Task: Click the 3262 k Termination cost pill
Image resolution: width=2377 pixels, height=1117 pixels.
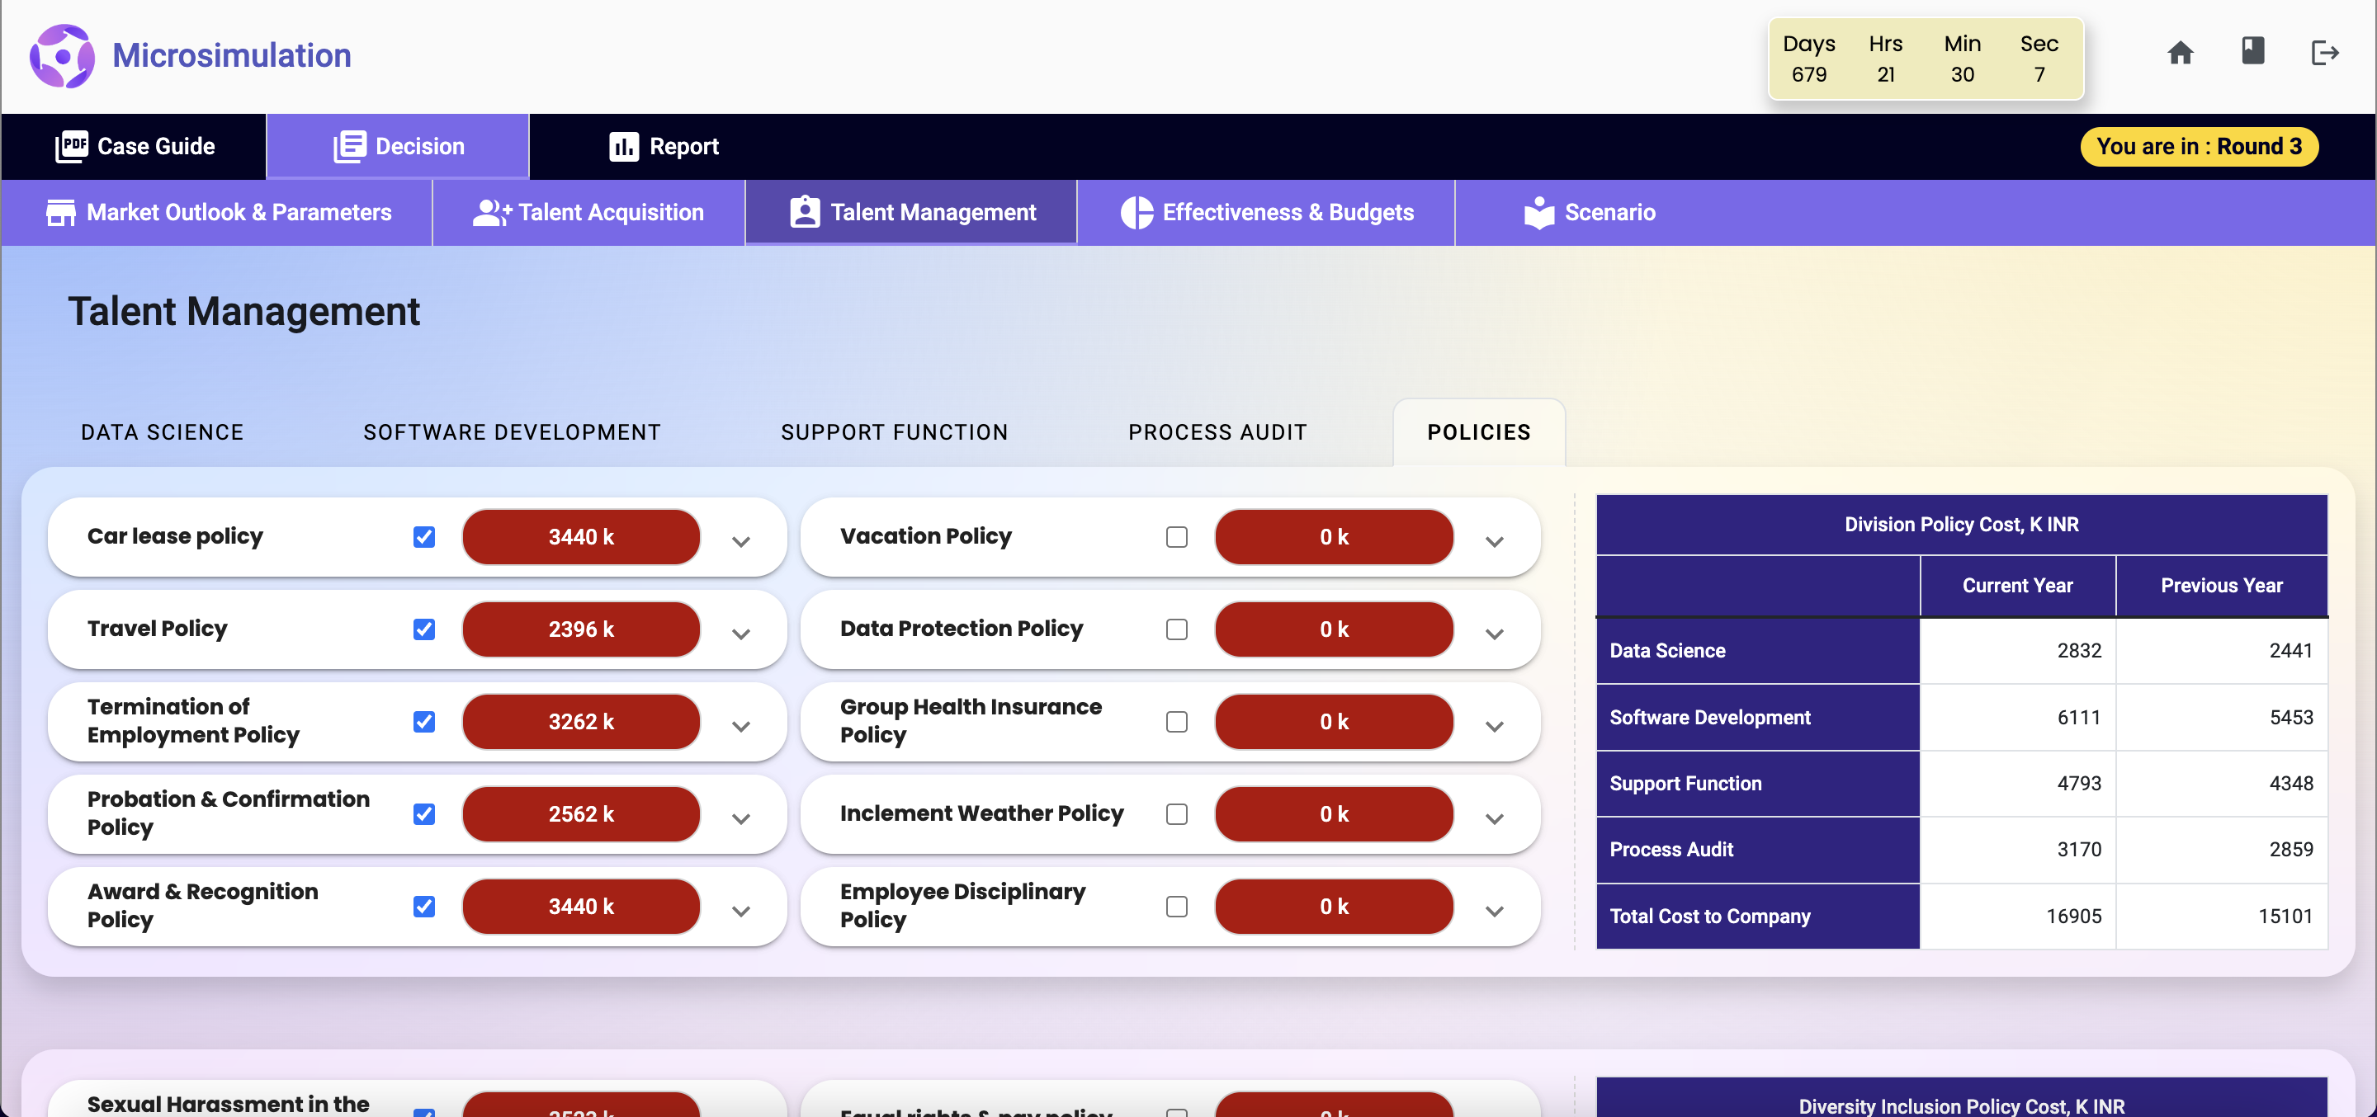Action: (580, 721)
